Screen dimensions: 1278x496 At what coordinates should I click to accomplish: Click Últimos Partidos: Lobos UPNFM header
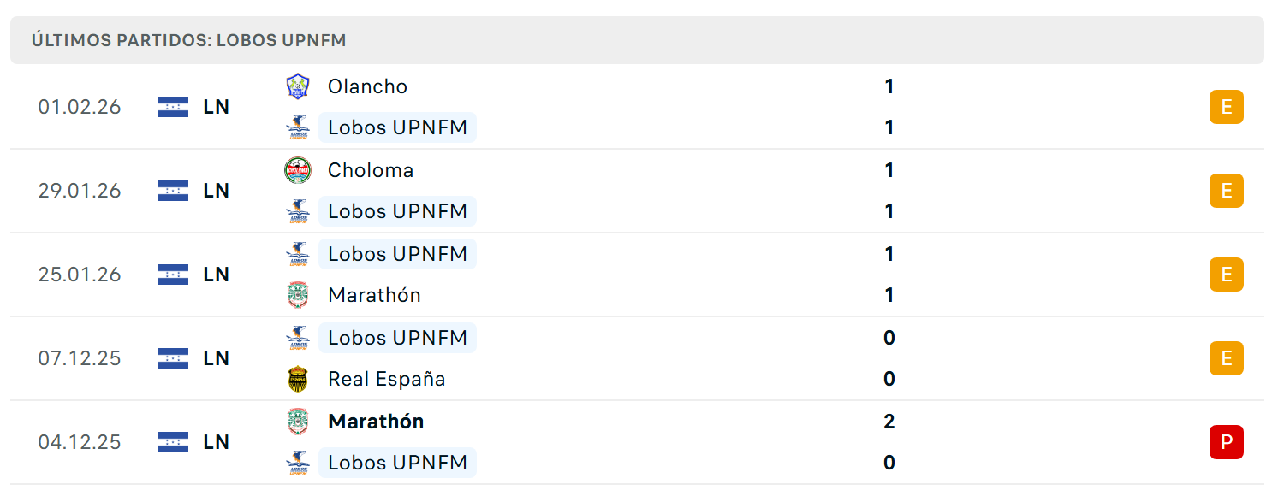(x=189, y=40)
